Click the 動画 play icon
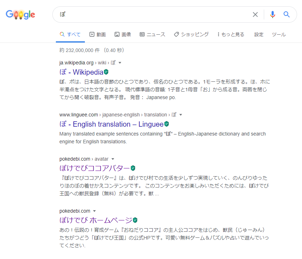Viewport: 302px width, 259px height. pos(92,34)
